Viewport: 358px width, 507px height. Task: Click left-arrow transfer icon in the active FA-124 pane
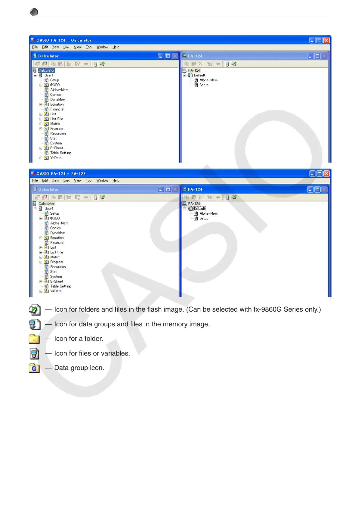(x=218, y=197)
